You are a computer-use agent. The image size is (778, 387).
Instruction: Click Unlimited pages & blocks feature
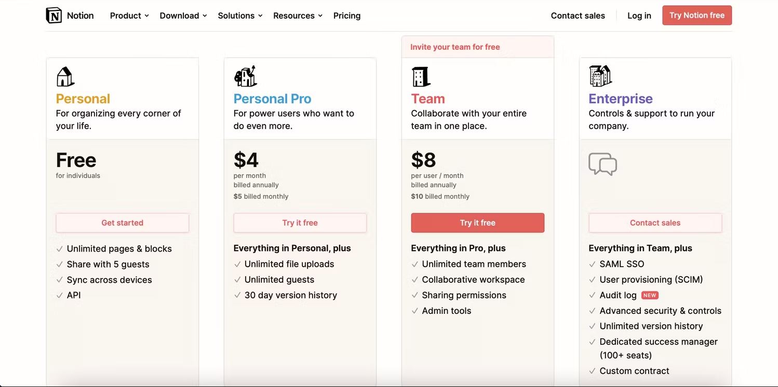[119, 249]
